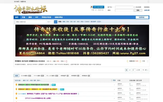Click the blue search button icon
The image size is (163, 102).
click(x=56, y=22)
